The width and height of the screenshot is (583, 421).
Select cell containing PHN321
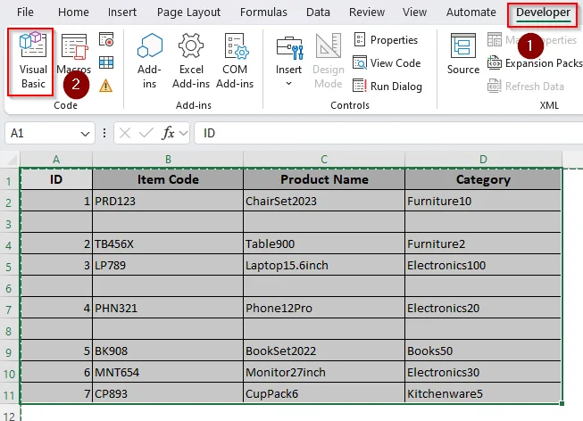168,308
